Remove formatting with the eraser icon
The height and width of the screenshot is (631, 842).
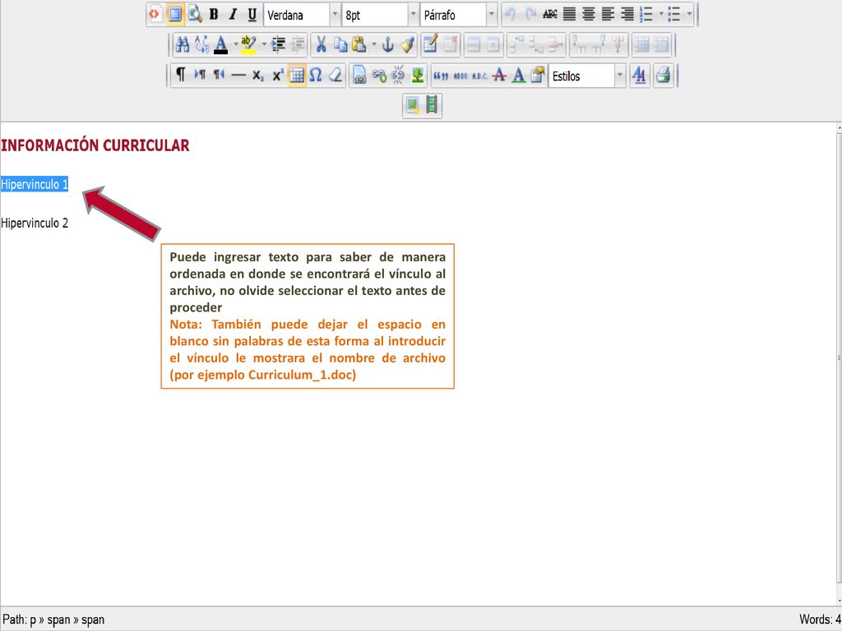pos(335,75)
